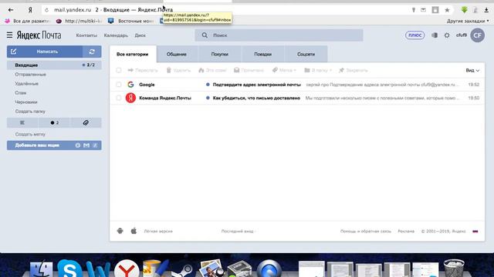
Task: Switch to the Покупки tab
Action: tap(219, 54)
